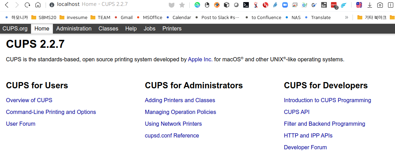Image resolution: width=395 pixels, height=160 pixels.
Task: Follow the cupsd.conf Reference link
Action: click(172, 136)
